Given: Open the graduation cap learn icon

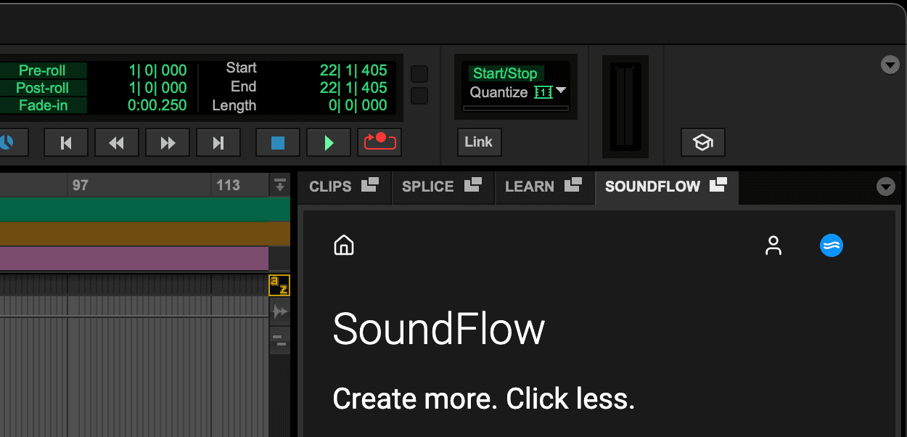Looking at the screenshot, I should pos(702,142).
